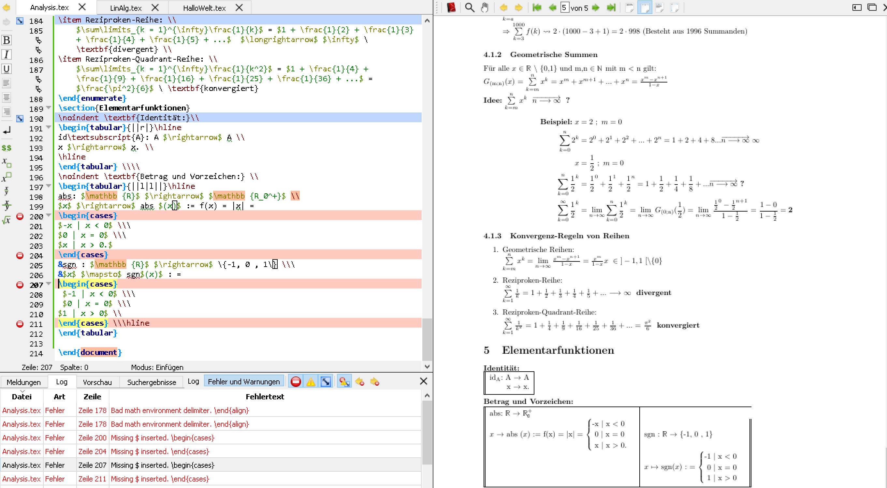The width and height of the screenshot is (887, 488).
Task: Toggle the error filter in the log panel
Action: [x=296, y=382]
